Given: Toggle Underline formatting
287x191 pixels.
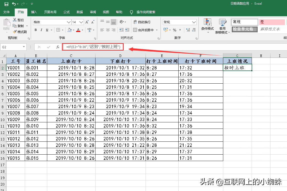Looking at the screenshot, I should coord(47,30).
